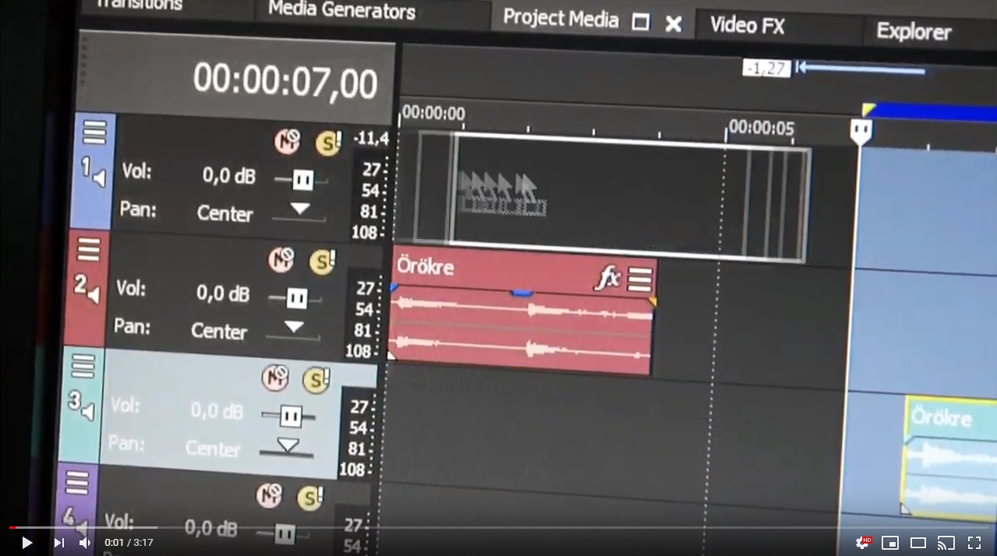The image size is (997, 556).
Task: Click track 1 volume 0,0 dB value
Action: [229, 176]
